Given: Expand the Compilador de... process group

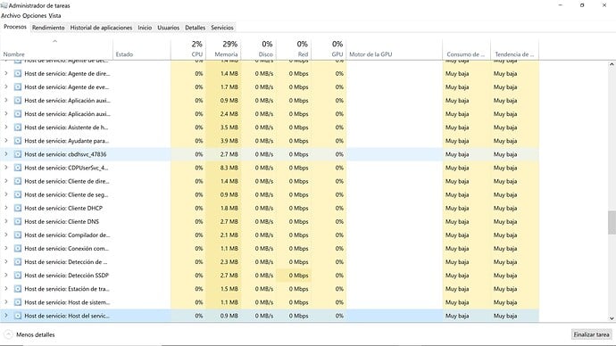Looking at the screenshot, I should 6,235.
